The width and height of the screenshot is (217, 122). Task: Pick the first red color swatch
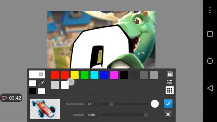[55, 75]
